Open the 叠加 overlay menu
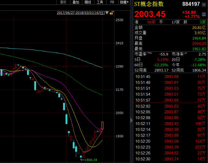The image size is (208, 163). (76, 2)
